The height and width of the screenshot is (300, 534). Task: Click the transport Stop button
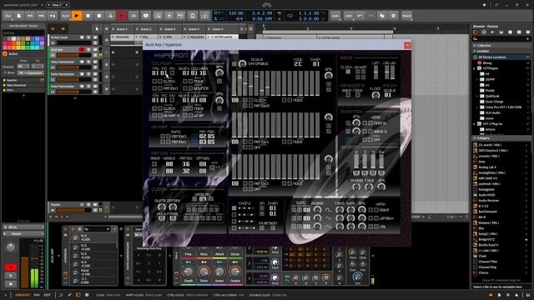[x=88, y=16]
